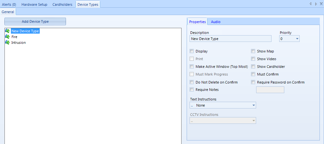Open the Hardware Setup tab
Image resolution: width=324 pixels, height=144 pixels.
click(34, 4)
